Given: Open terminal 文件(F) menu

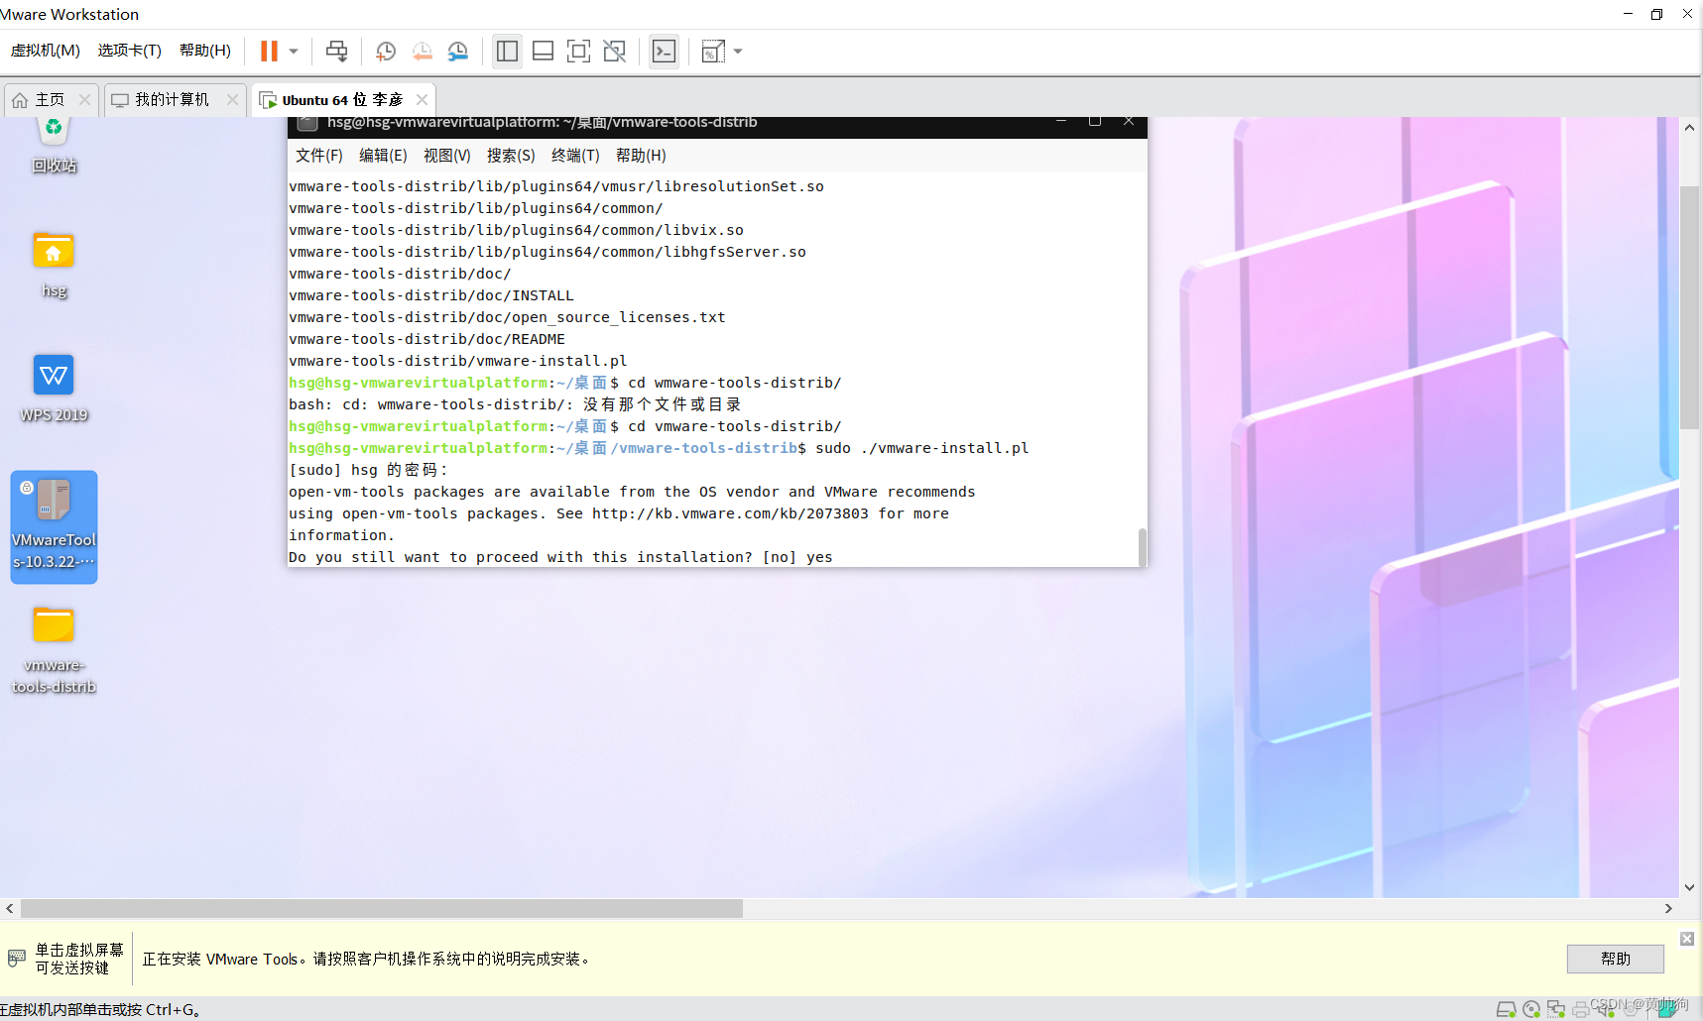Looking at the screenshot, I should (318, 156).
